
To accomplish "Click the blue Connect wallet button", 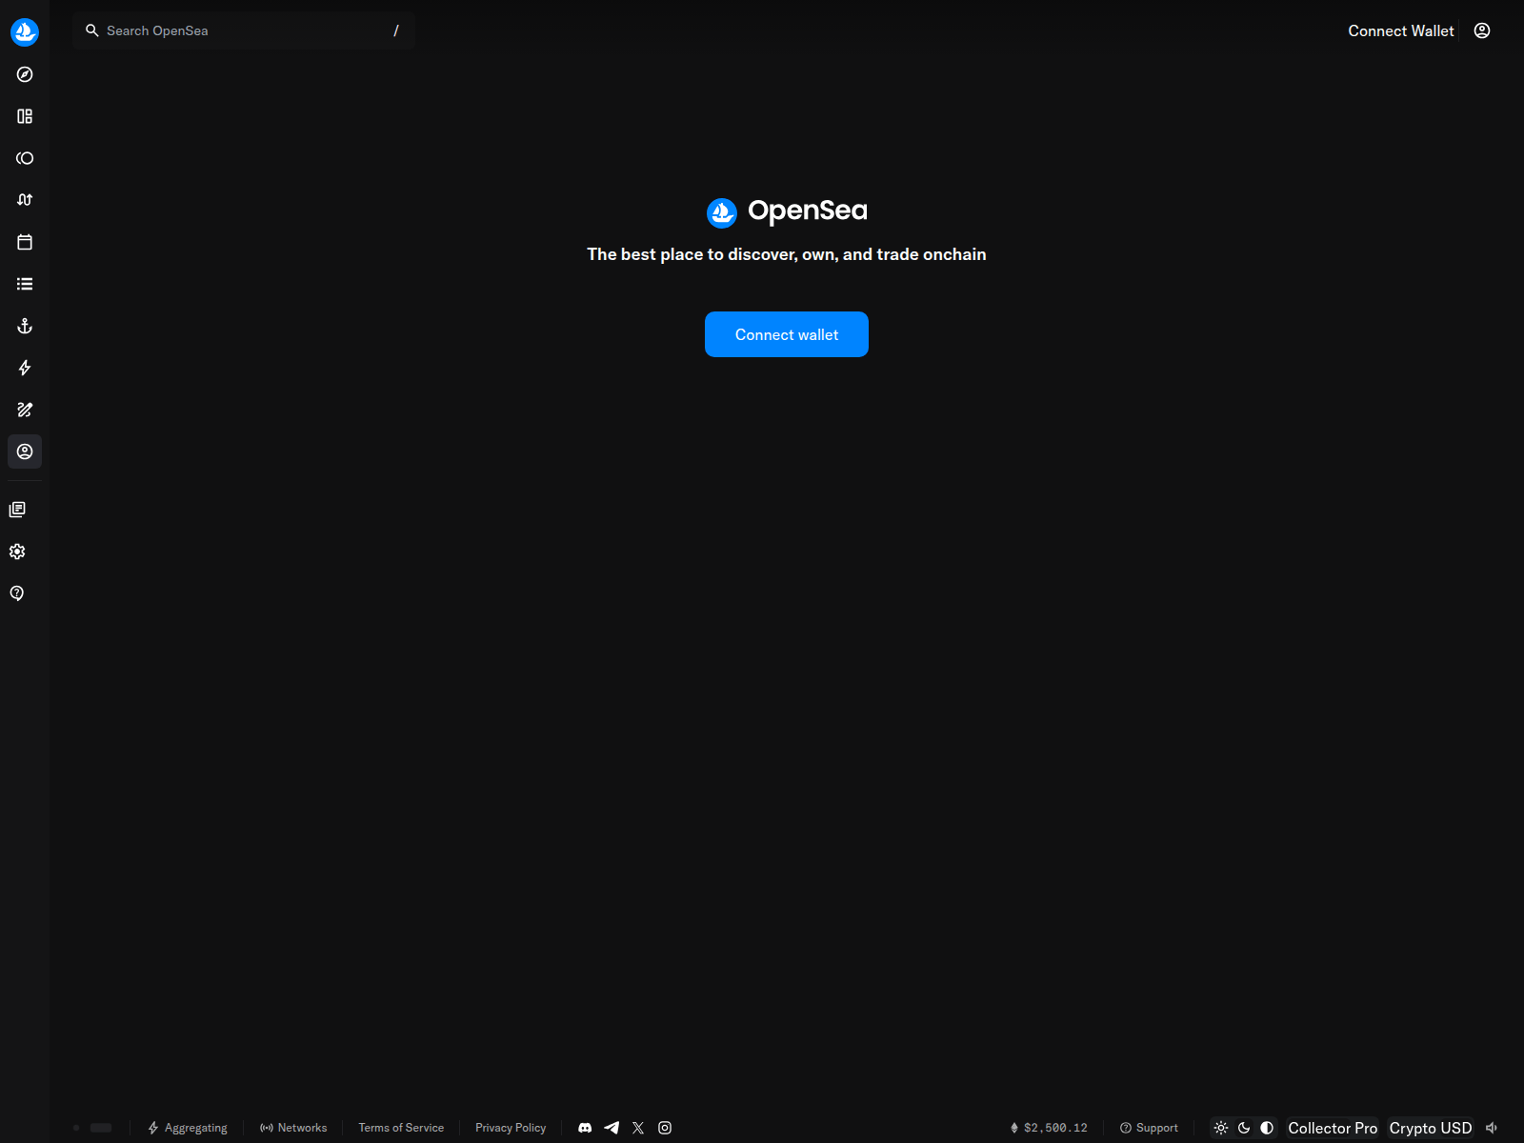I will coord(787,334).
